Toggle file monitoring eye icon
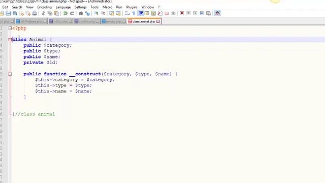325x183 pixels. coord(173,14)
